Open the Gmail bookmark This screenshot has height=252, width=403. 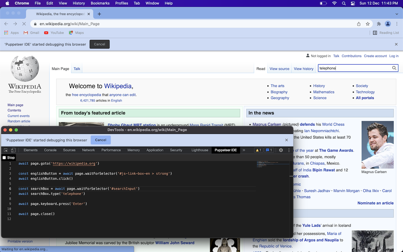pos(31,33)
